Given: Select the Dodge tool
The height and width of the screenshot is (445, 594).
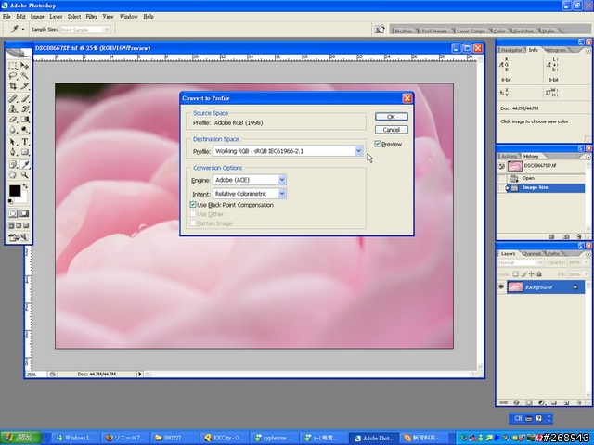Looking at the screenshot, I should tap(25, 130).
